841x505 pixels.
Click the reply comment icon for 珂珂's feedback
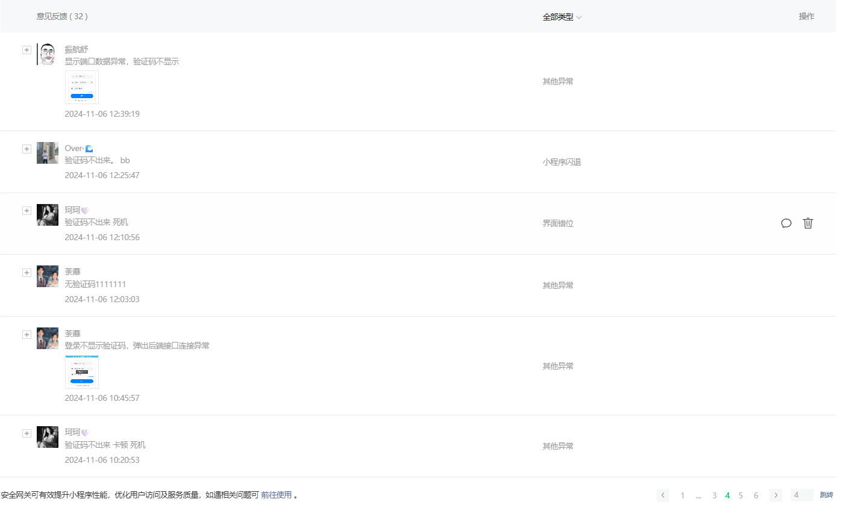786,223
